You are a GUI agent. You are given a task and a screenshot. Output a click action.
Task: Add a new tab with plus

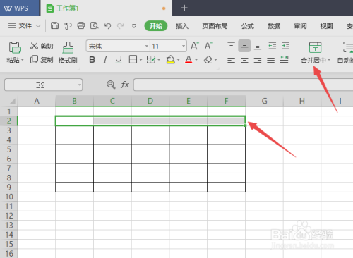click(x=184, y=8)
